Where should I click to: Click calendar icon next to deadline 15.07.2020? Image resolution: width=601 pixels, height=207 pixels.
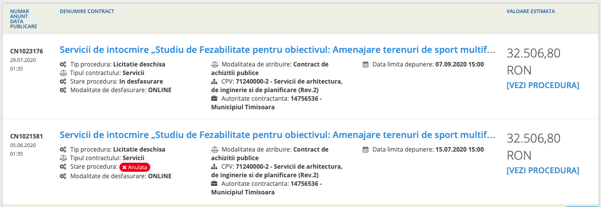click(366, 150)
